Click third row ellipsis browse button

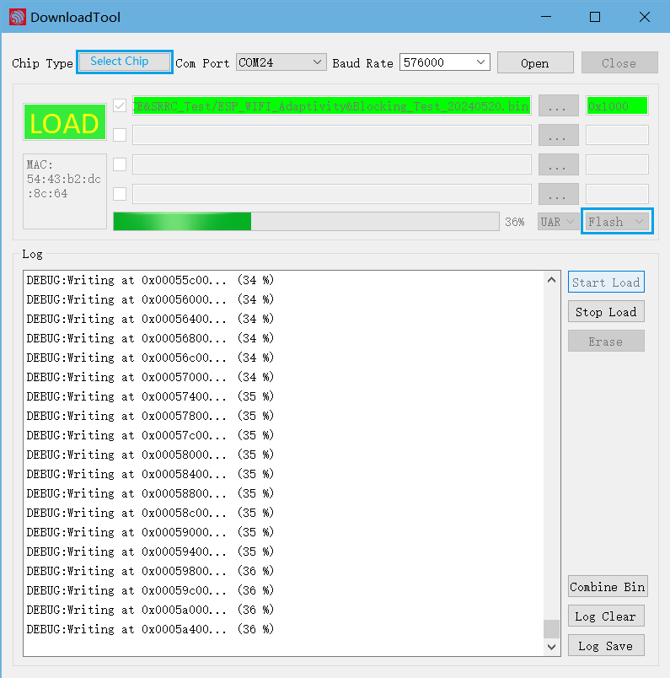[558, 164]
